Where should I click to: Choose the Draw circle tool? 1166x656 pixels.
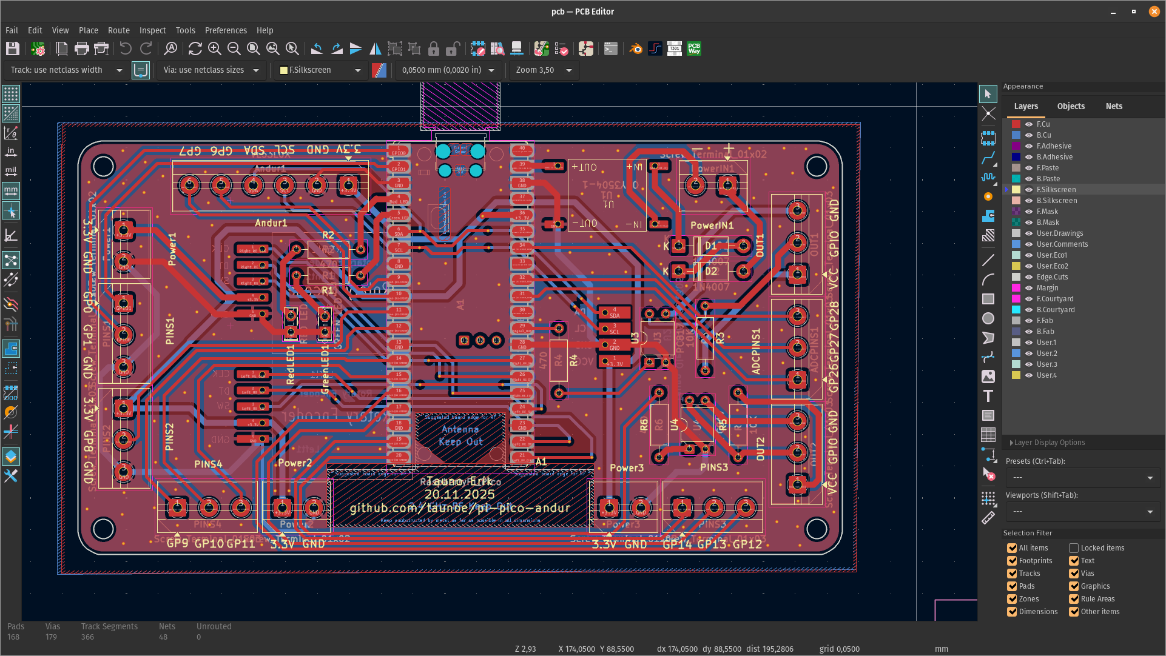[988, 318]
